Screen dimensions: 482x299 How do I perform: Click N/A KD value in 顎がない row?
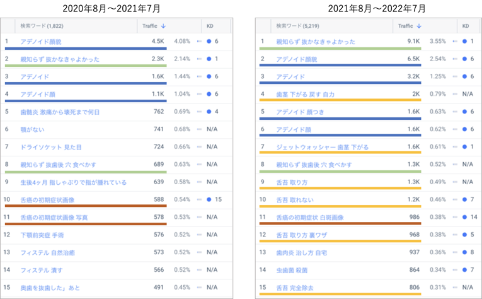pos(212,129)
